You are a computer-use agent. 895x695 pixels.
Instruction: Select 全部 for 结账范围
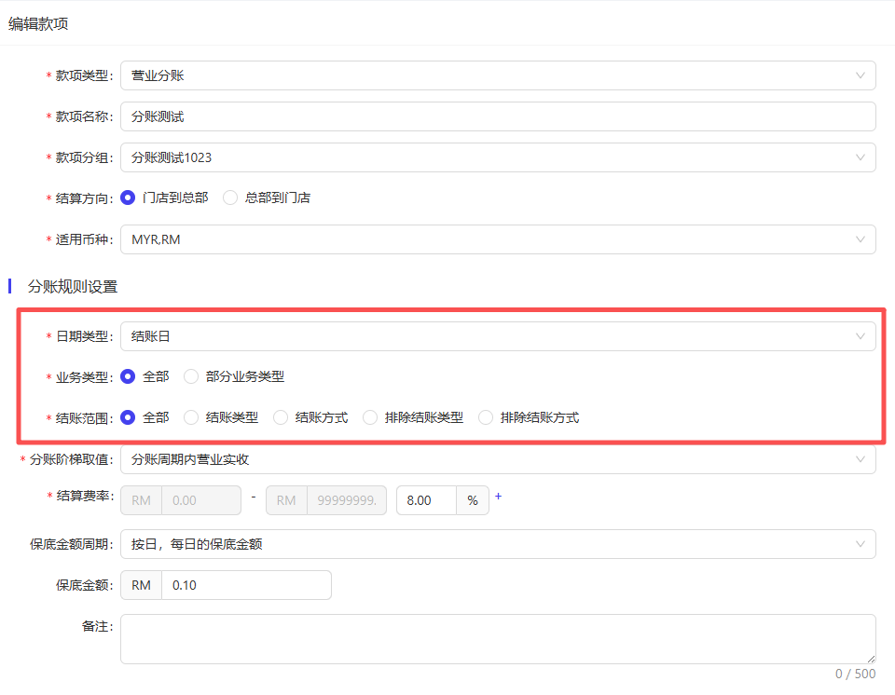pos(129,417)
